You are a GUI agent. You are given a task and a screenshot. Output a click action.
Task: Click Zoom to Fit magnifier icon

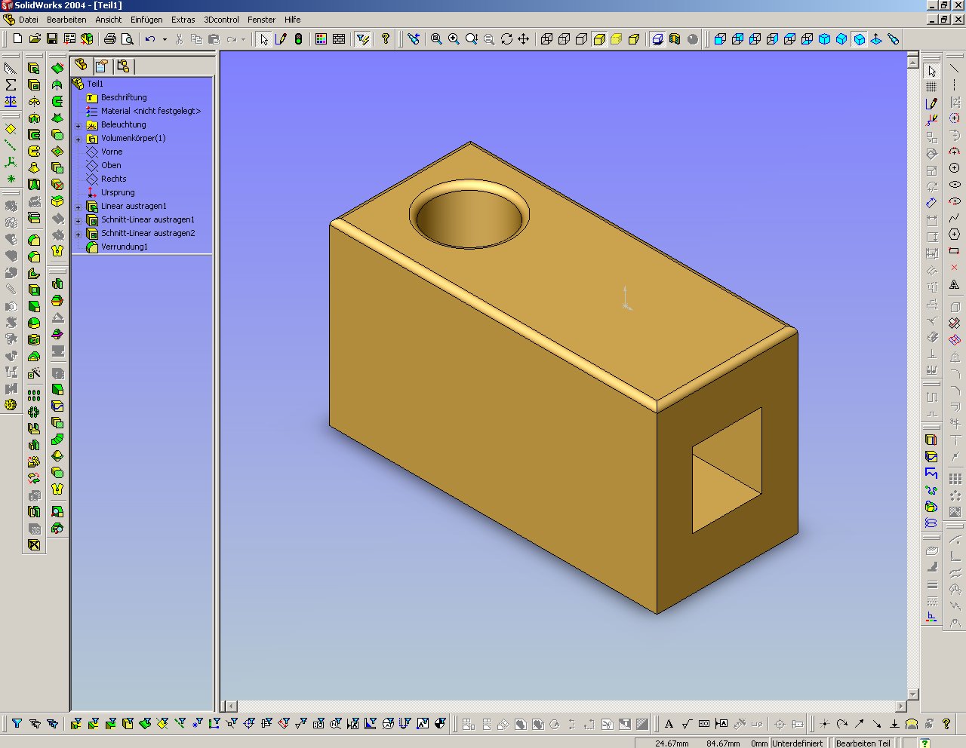click(x=436, y=38)
